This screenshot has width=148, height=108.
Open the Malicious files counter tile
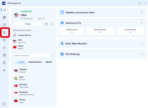point(72,31)
